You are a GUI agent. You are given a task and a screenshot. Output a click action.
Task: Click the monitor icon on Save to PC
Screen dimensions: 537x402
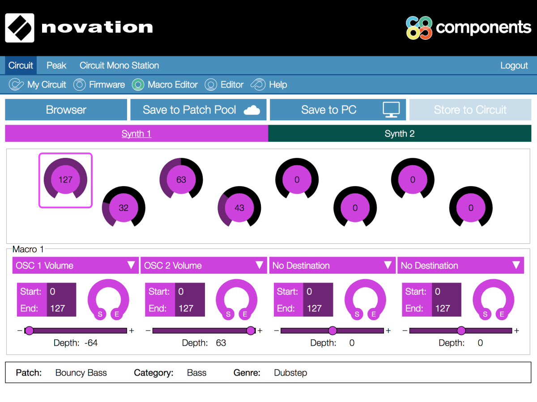(391, 110)
